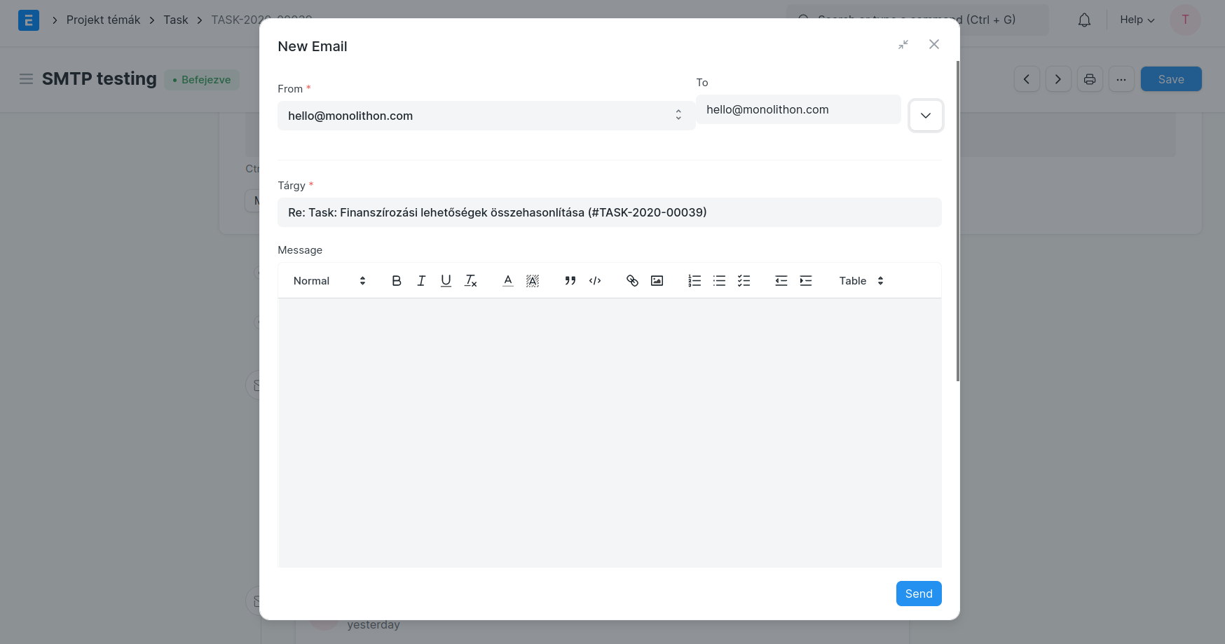Screen dimensions: 1225x644
Task: Start a numbered list in message
Action: pos(694,281)
